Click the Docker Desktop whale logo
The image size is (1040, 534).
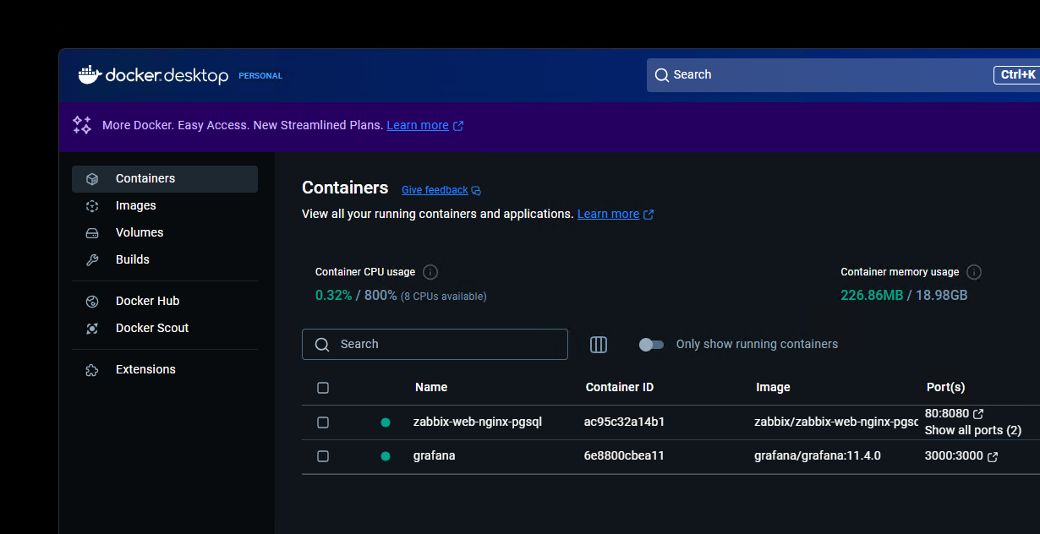point(89,75)
